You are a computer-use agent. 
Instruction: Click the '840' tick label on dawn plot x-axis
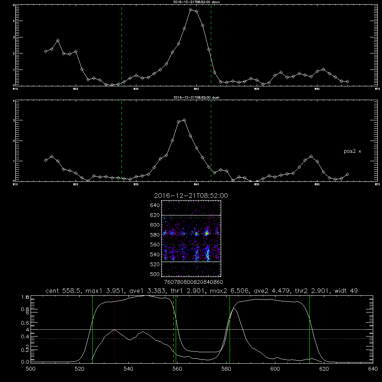click(196, 89)
